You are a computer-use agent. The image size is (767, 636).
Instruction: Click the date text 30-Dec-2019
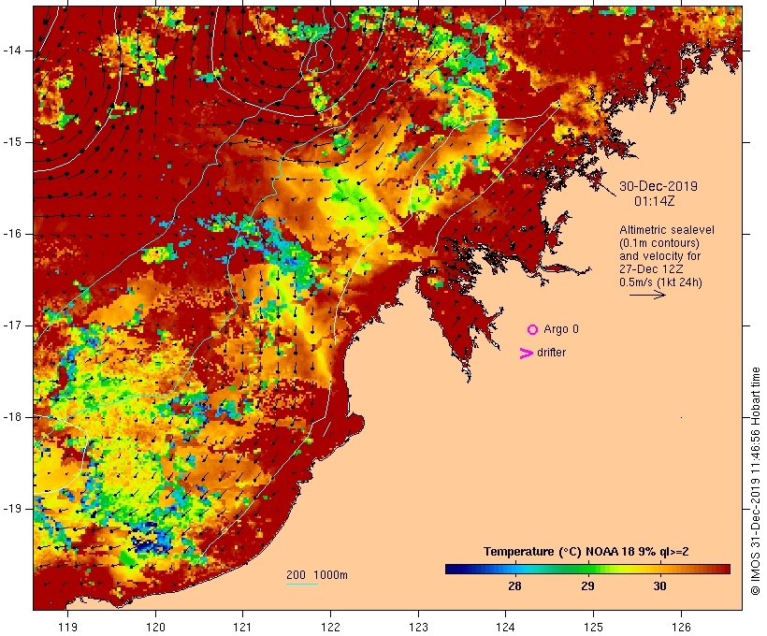658,186
